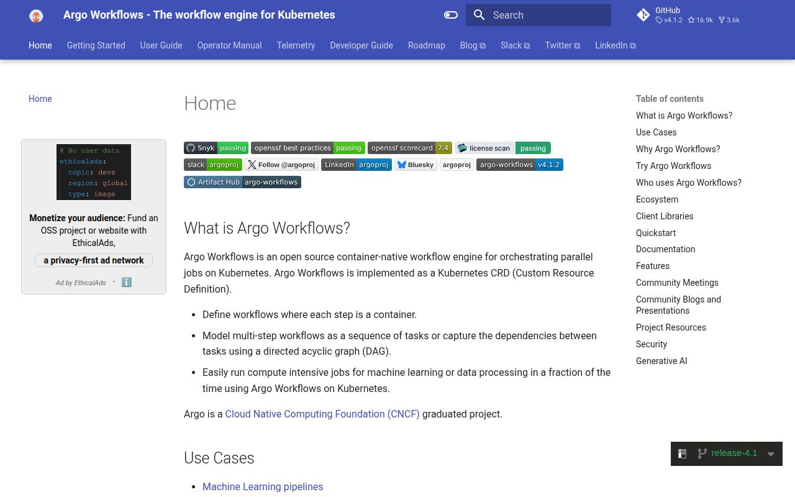The image size is (795, 497).
Task: Select the Telemetry tab
Action: (x=296, y=45)
